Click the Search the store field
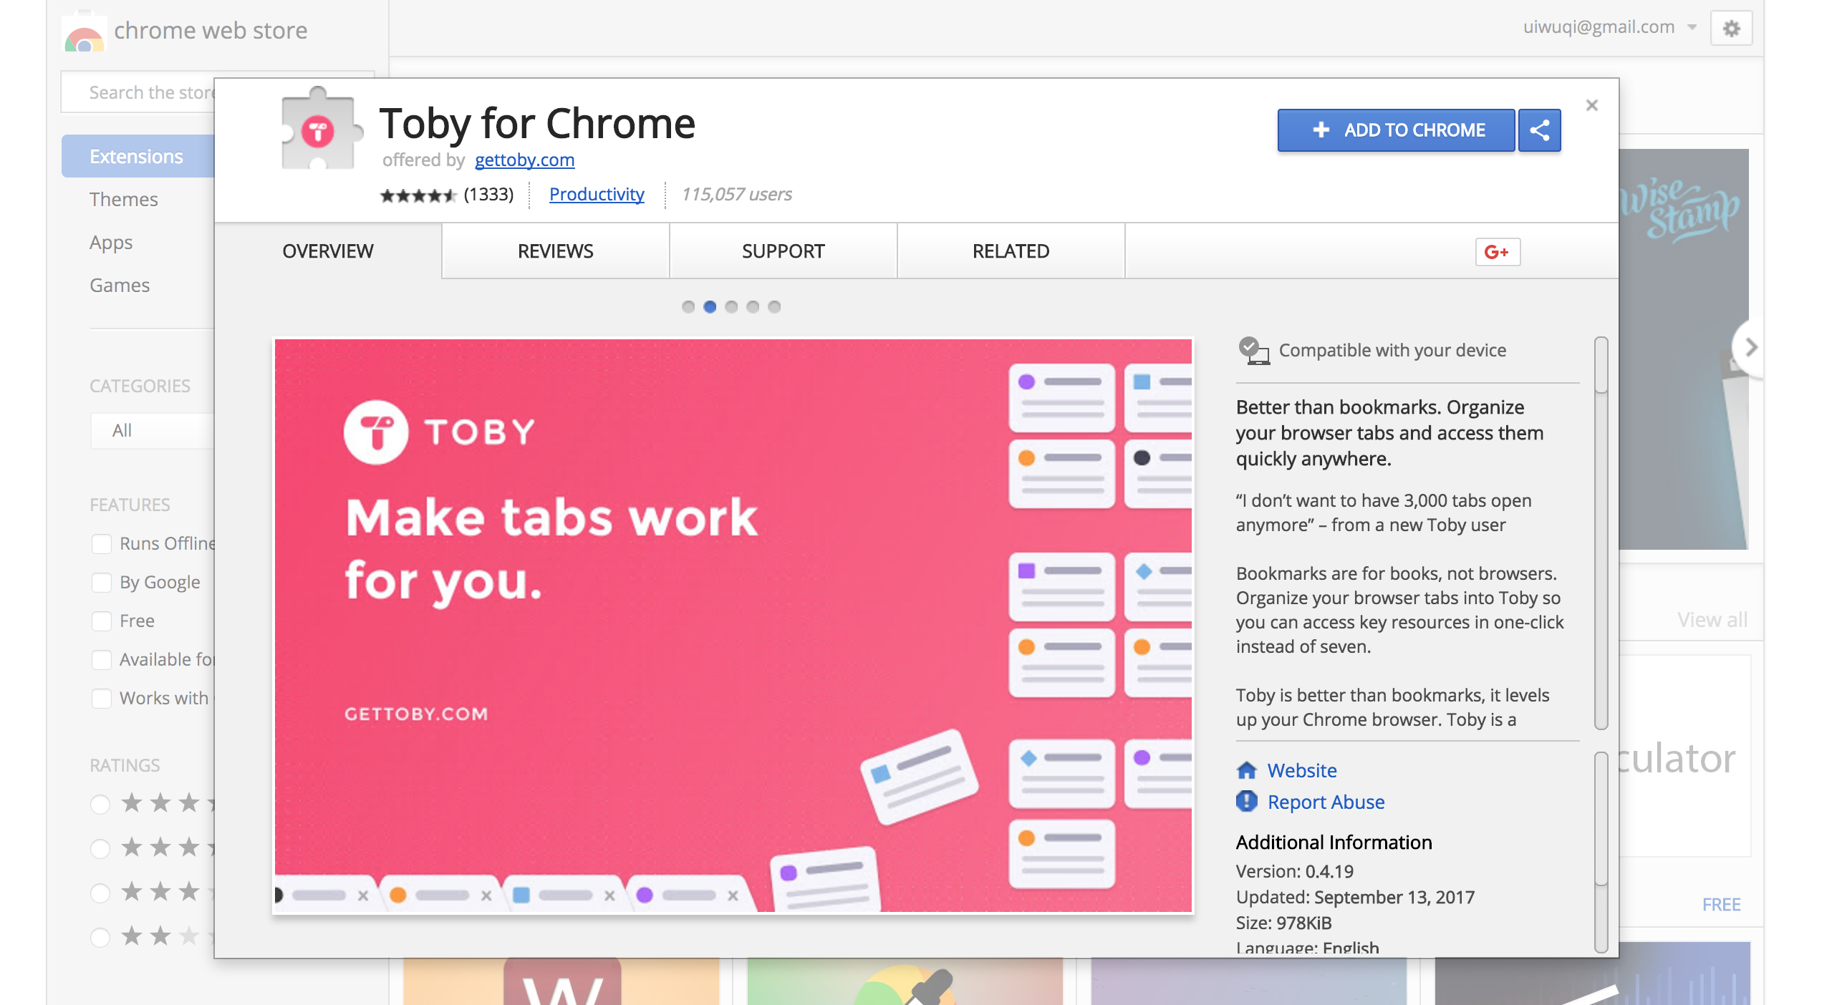Screen dimensions: 1832x1005 pos(138,92)
